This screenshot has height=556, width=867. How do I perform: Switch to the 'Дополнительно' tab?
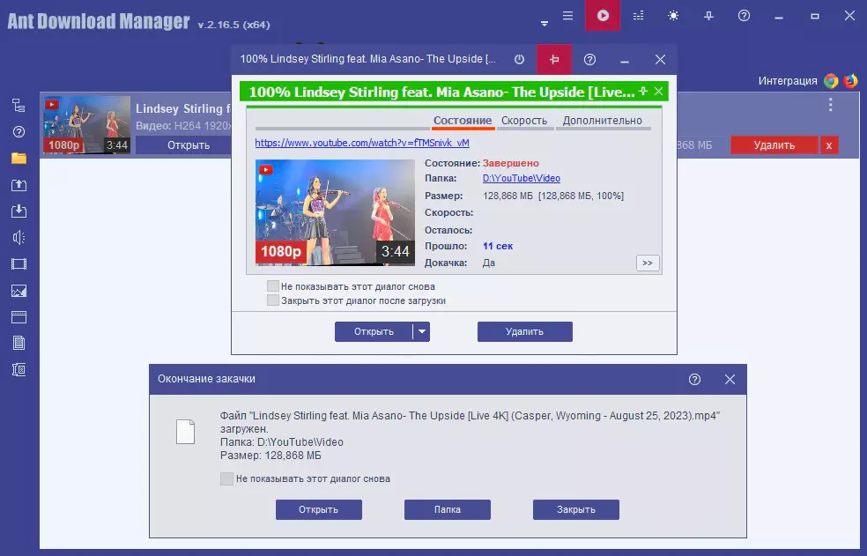(603, 121)
